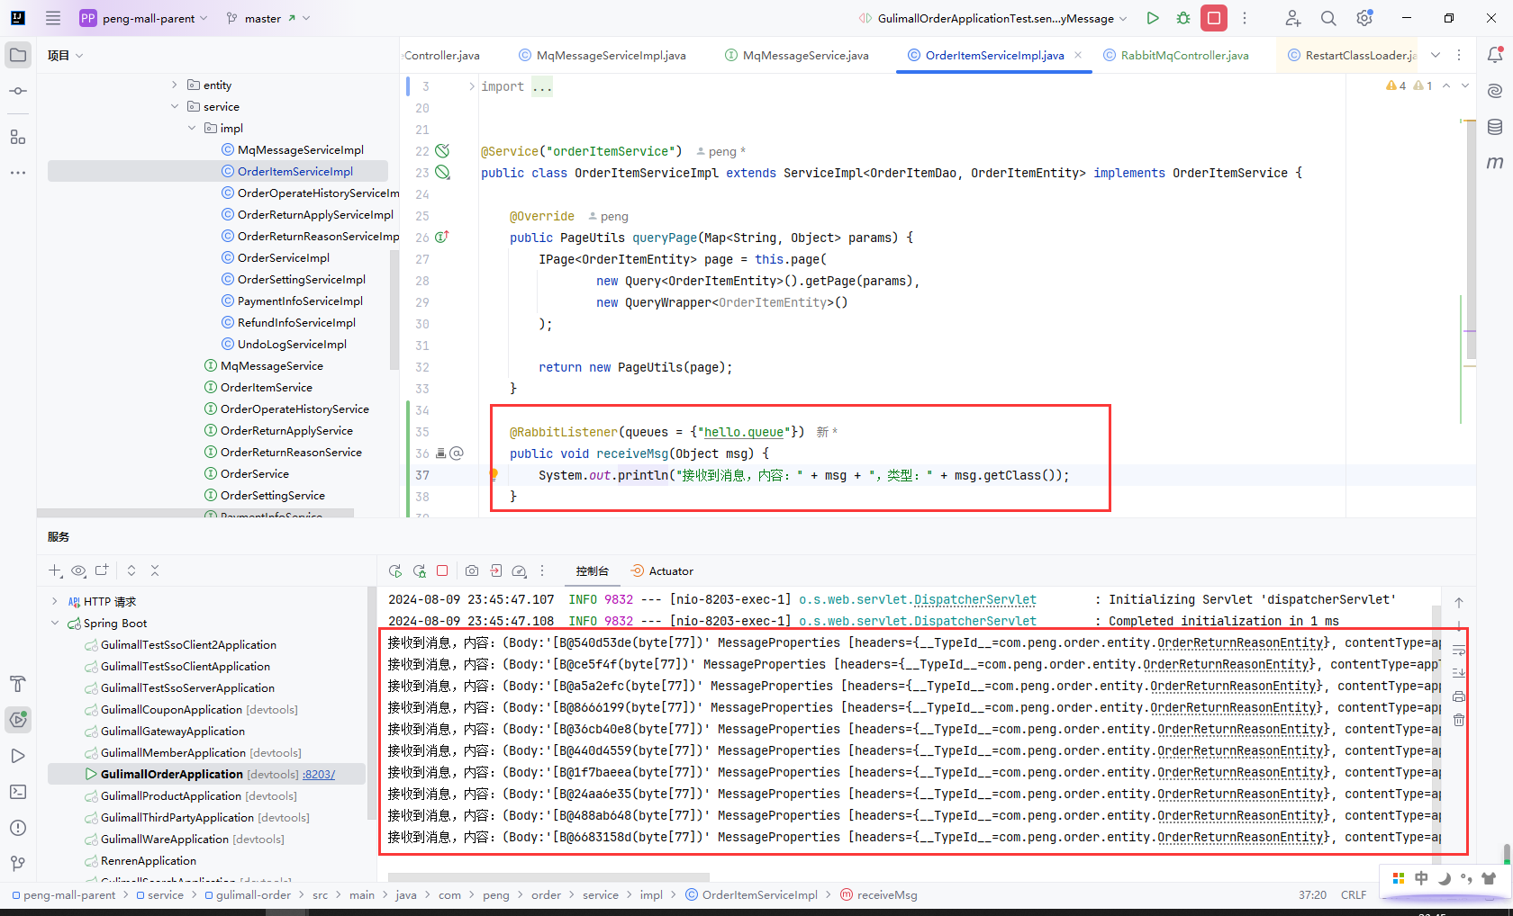Expand folded import block
Screen dimensions: 1513x916
471,86
